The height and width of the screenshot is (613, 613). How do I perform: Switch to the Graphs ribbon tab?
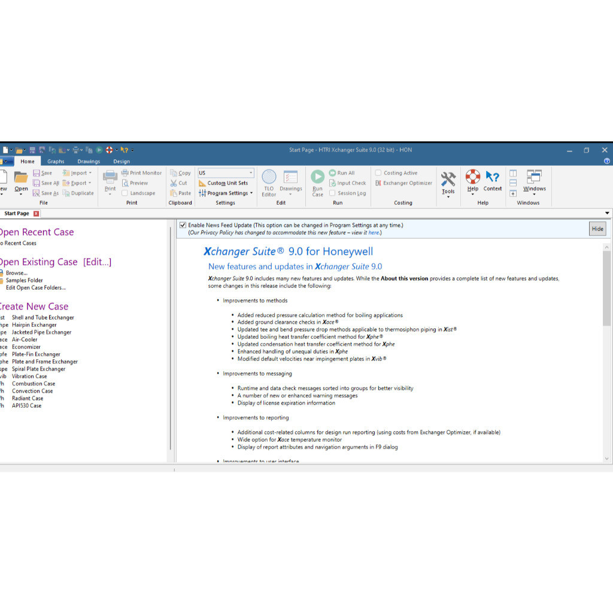tap(56, 161)
